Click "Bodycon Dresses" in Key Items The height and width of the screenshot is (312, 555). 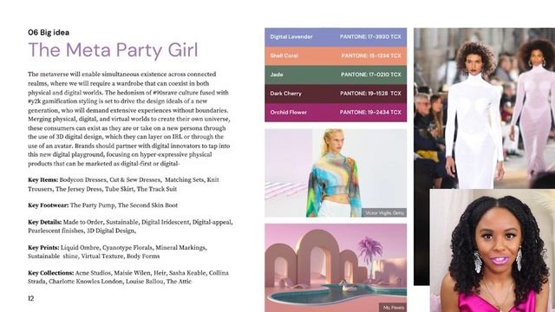[x=83, y=179]
